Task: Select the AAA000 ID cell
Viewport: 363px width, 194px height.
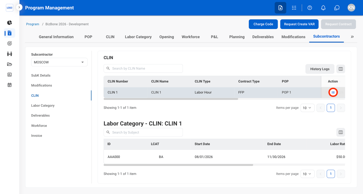Action: 114,157
